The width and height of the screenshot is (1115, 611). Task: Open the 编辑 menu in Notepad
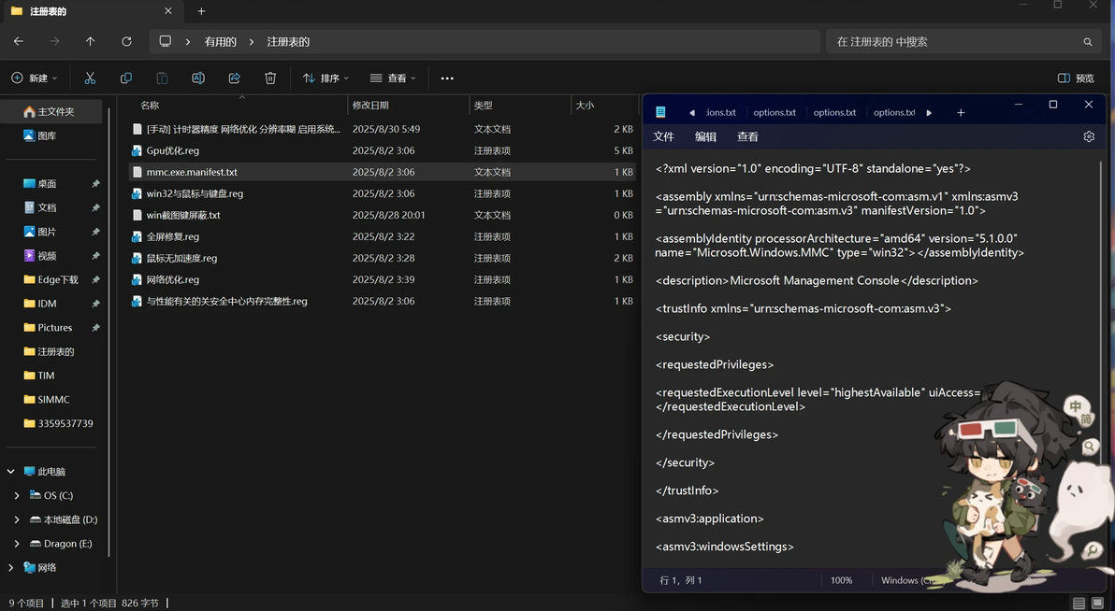point(705,136)
